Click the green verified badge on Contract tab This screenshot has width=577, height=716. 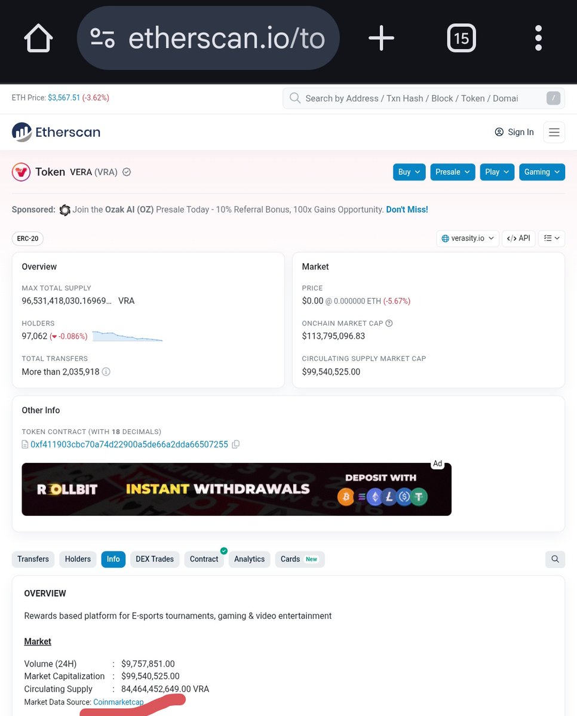224,551
